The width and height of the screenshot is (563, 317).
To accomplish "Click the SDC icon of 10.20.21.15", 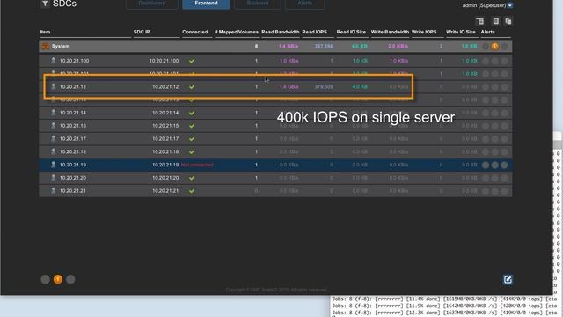I will (53, 125).
